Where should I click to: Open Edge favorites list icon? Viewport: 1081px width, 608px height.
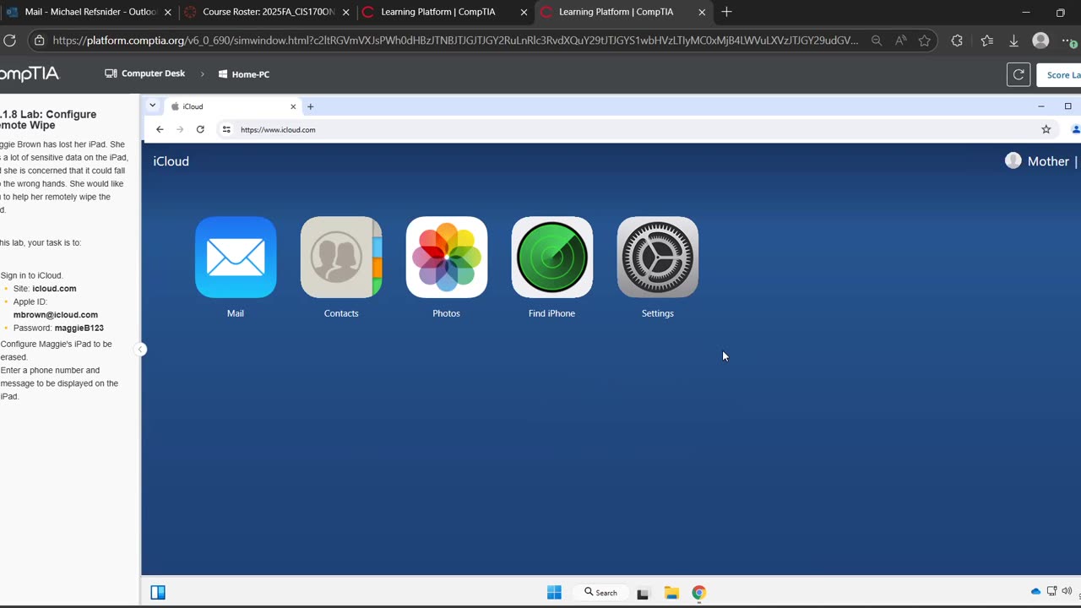pos(986,41)
